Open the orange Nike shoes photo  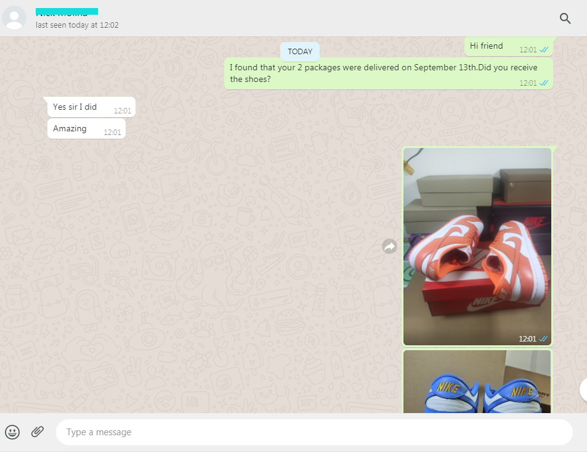click(477, 247)
